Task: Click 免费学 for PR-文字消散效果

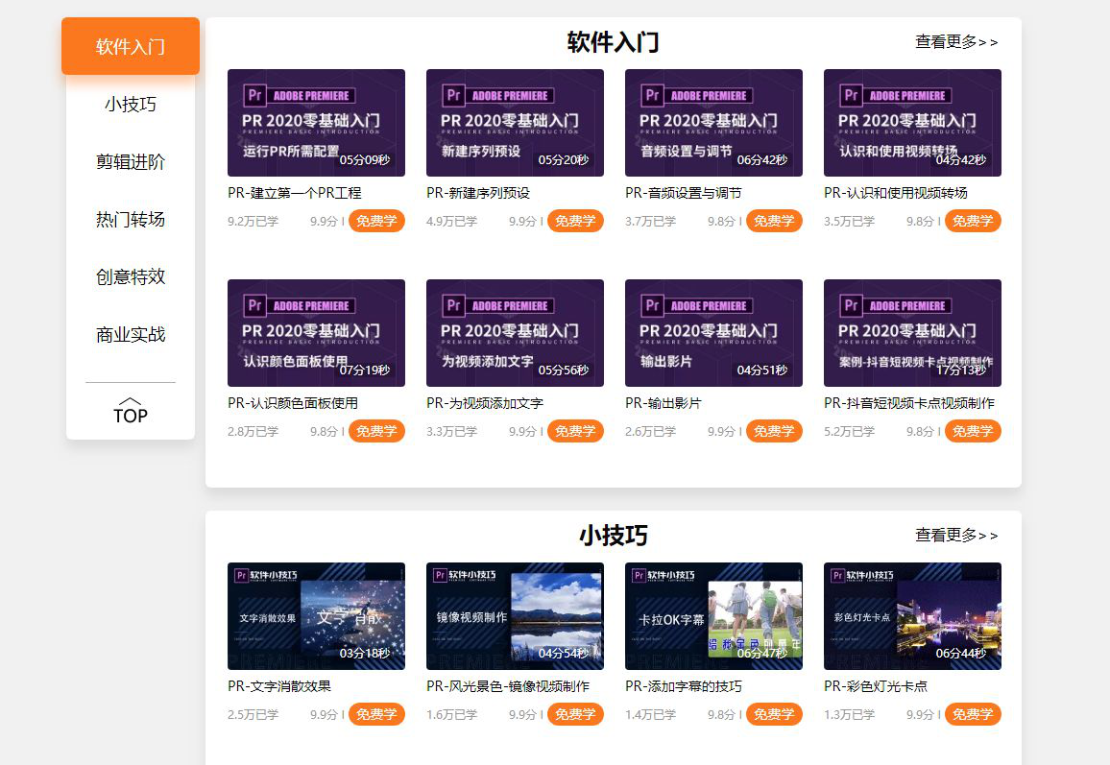Action: click(376, 714)
